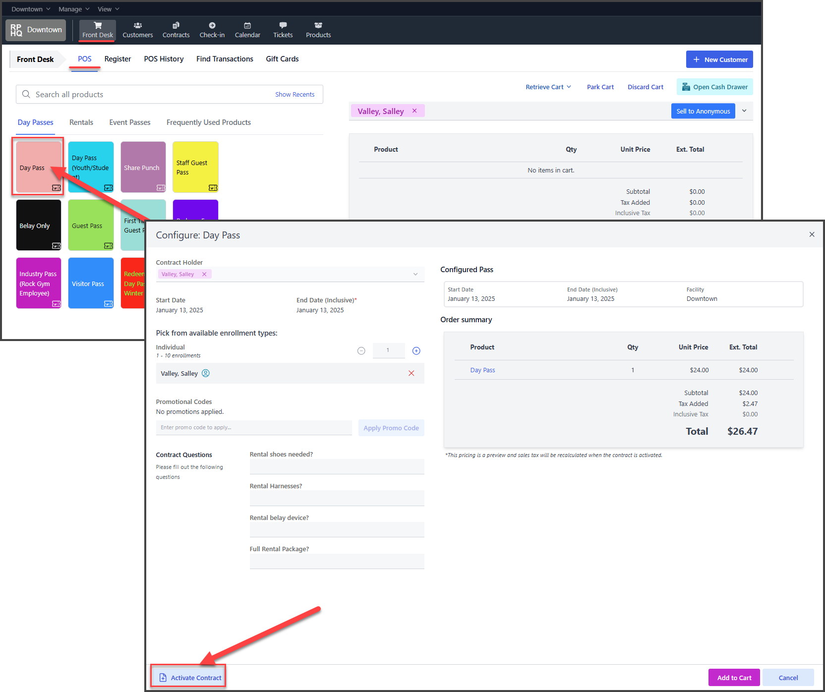
Task: Open the Tickets chat icon
Action: coord(283,25)
